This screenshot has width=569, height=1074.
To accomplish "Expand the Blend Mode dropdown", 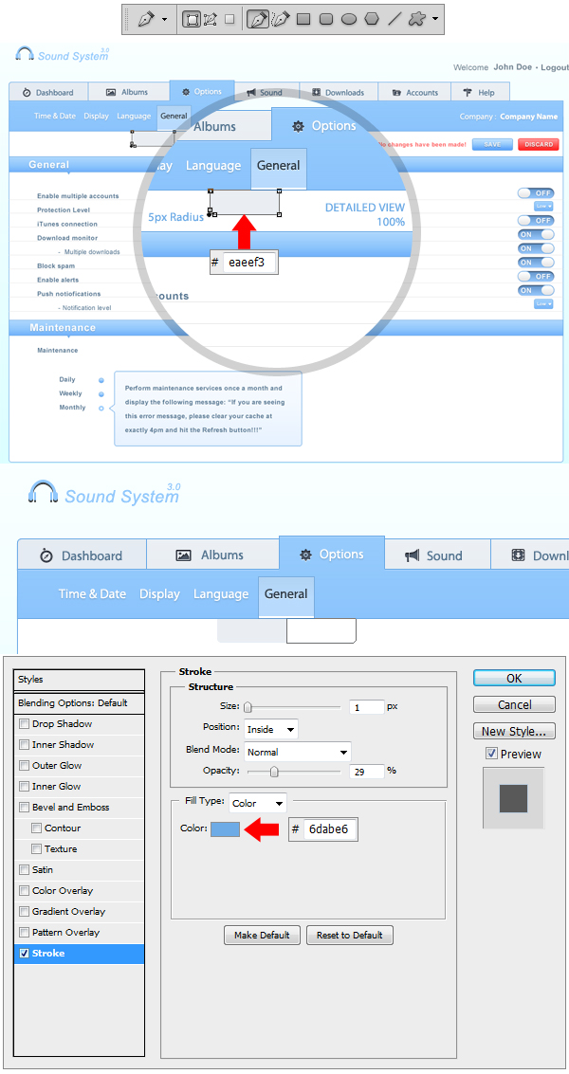I will pos(297,752).
